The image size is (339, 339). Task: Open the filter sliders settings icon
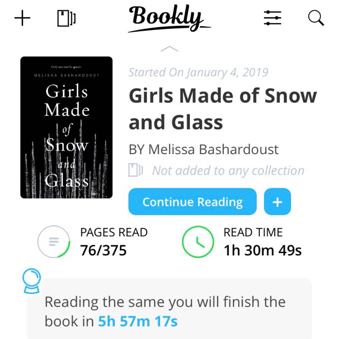[x=272, y=18]
